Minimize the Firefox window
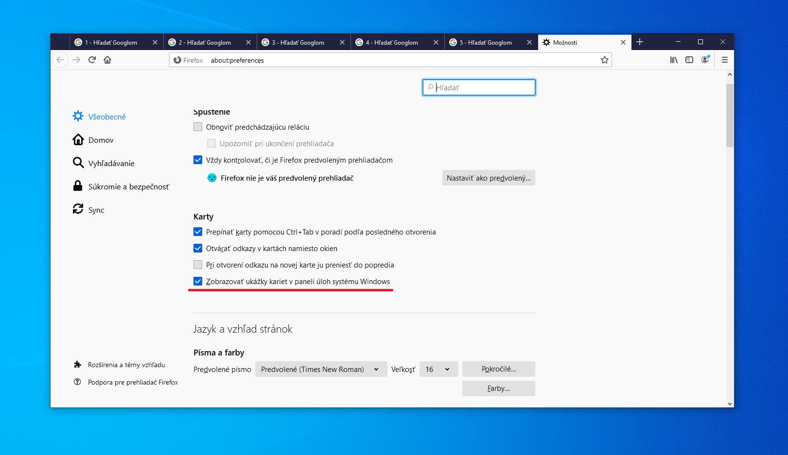Image resolution: width=788 pixels, height=455 pixels. tap(678, 42)
